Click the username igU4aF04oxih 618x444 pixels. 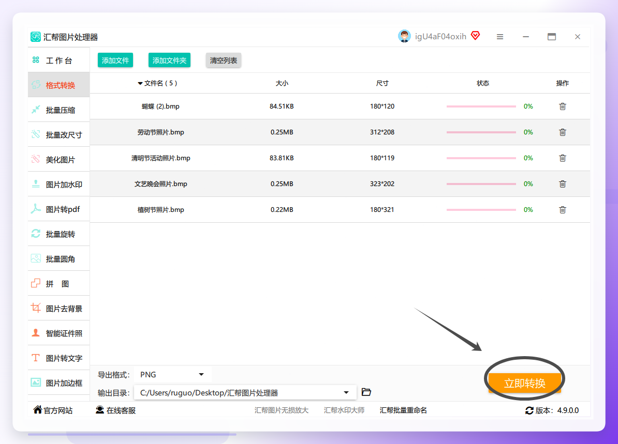[440, 37]
